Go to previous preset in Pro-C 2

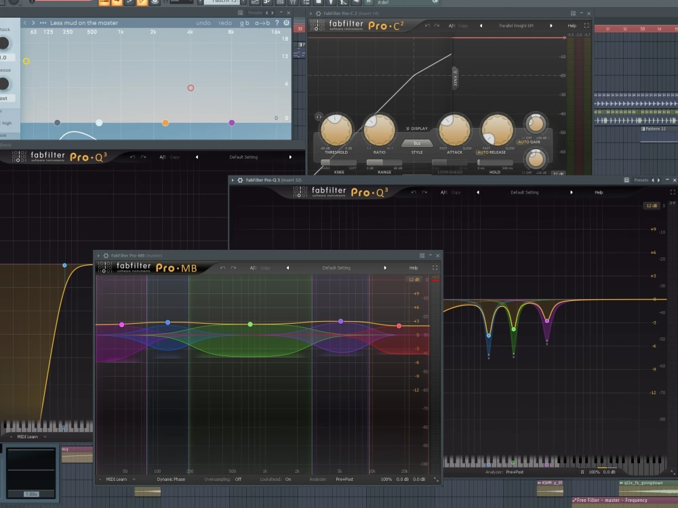pyautogui.click(x=481, y=26)
